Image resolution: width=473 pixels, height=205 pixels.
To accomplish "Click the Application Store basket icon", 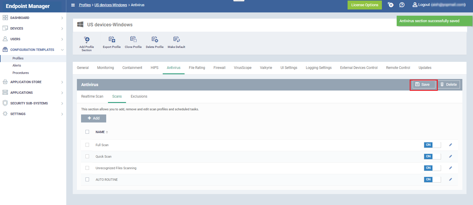I will click(x=5, y=82).
